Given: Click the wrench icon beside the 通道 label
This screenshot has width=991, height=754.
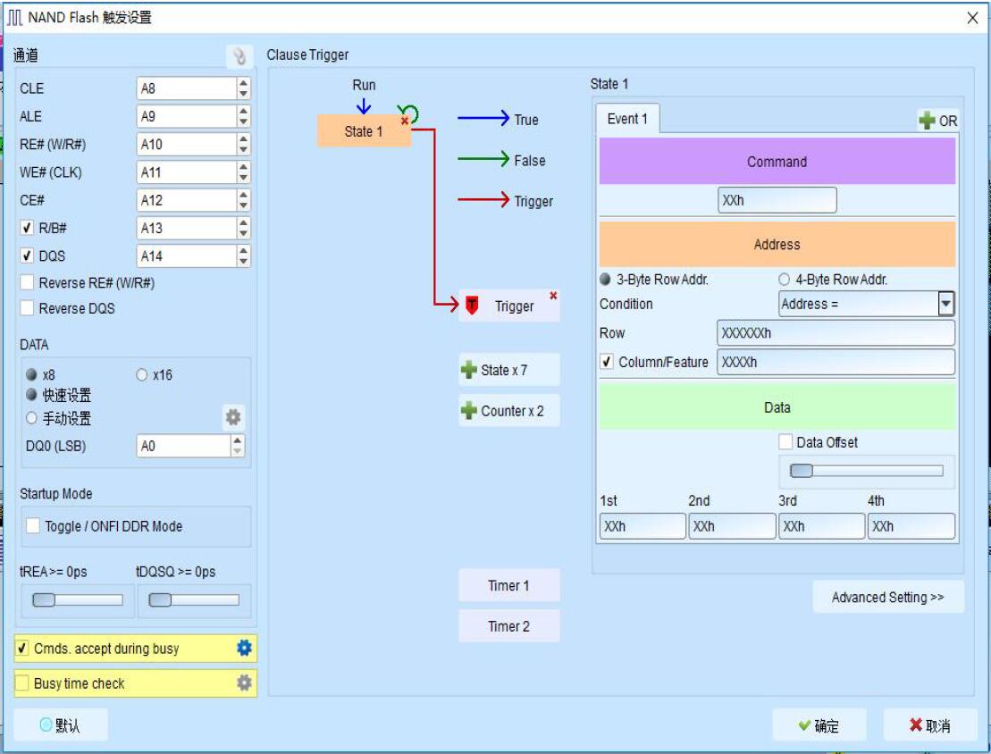Looking at the screenshot, I should coord(239,56).
